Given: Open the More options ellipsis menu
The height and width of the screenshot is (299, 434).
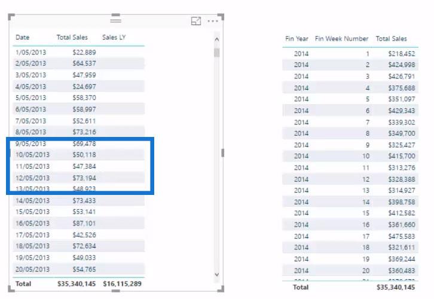Looking at the screenshot, I should (x=213, y=21).
